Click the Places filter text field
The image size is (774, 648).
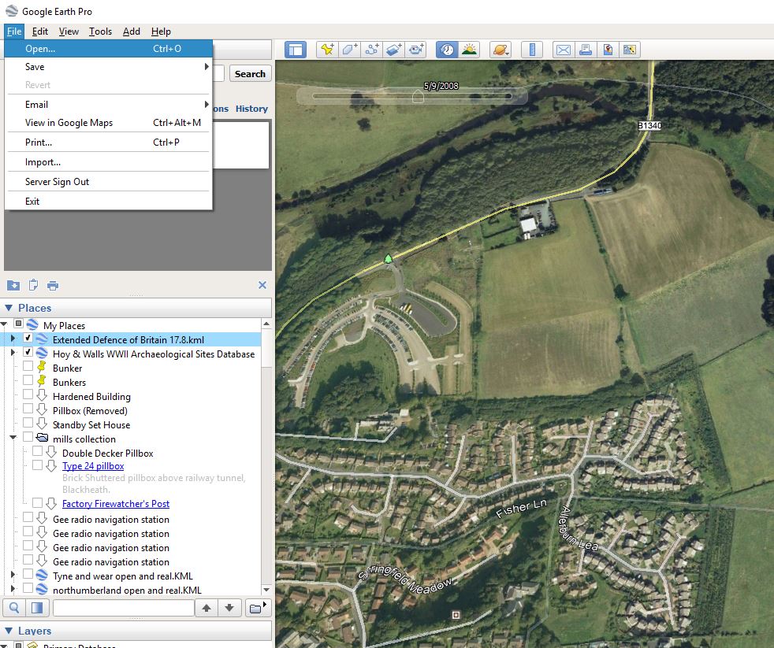click(x=123, y=608)
